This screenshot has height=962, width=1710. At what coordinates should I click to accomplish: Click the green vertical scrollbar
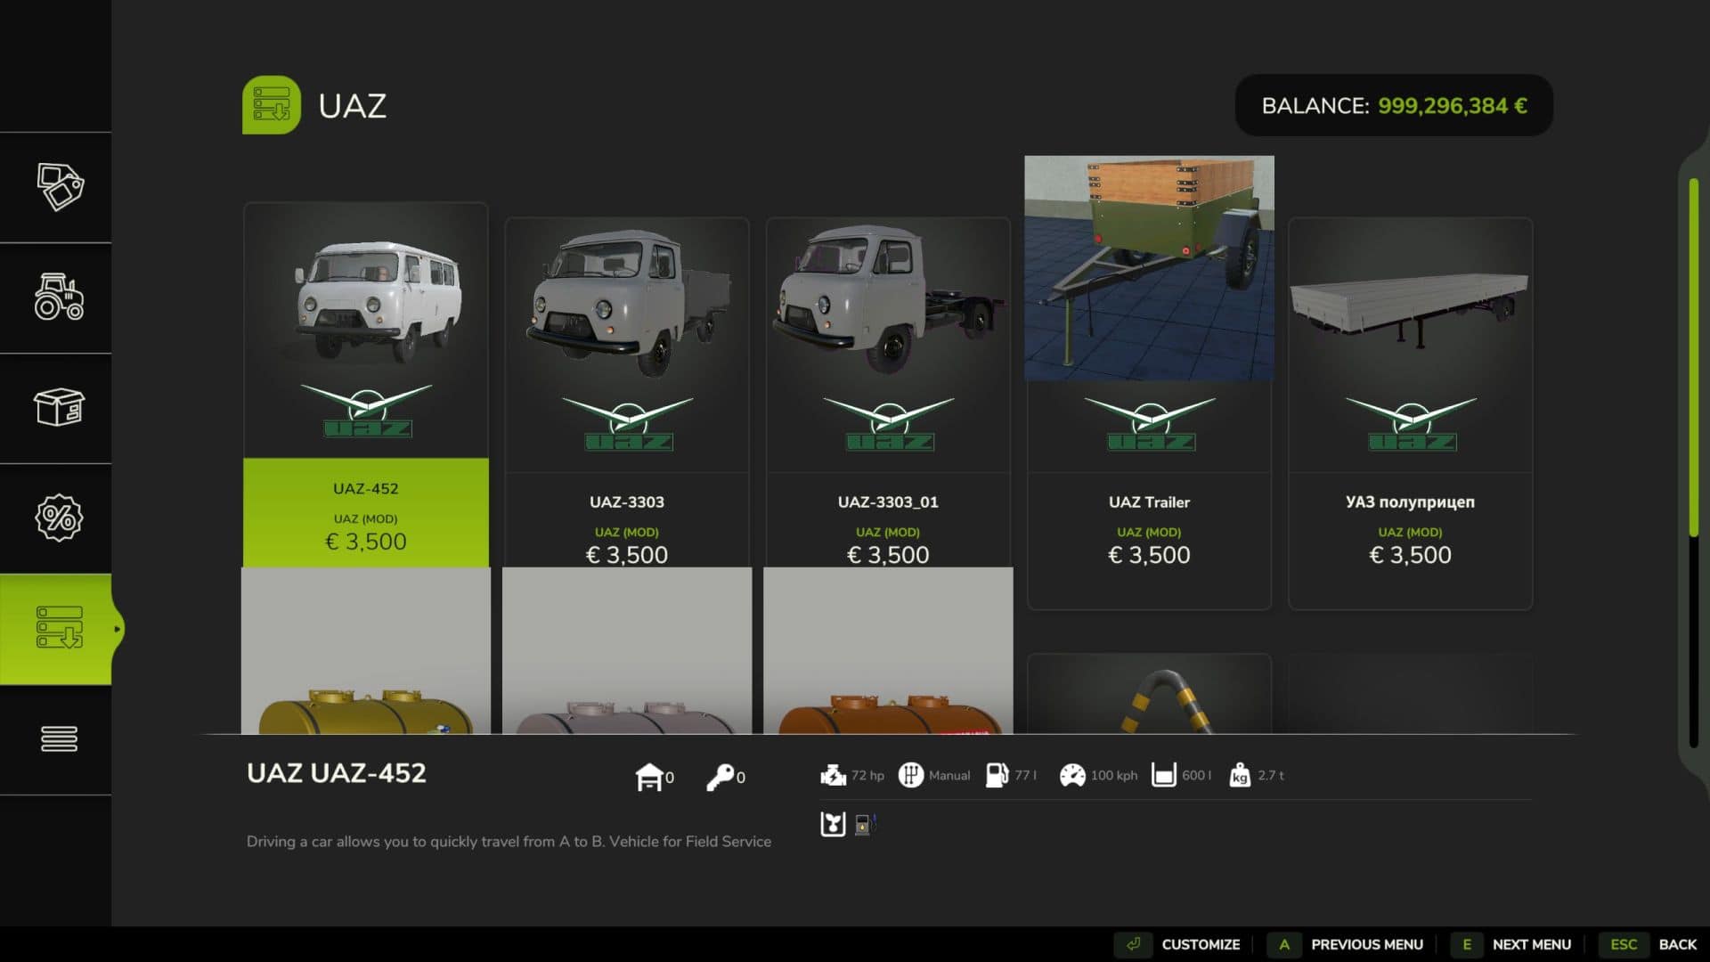coord(1693,356)
